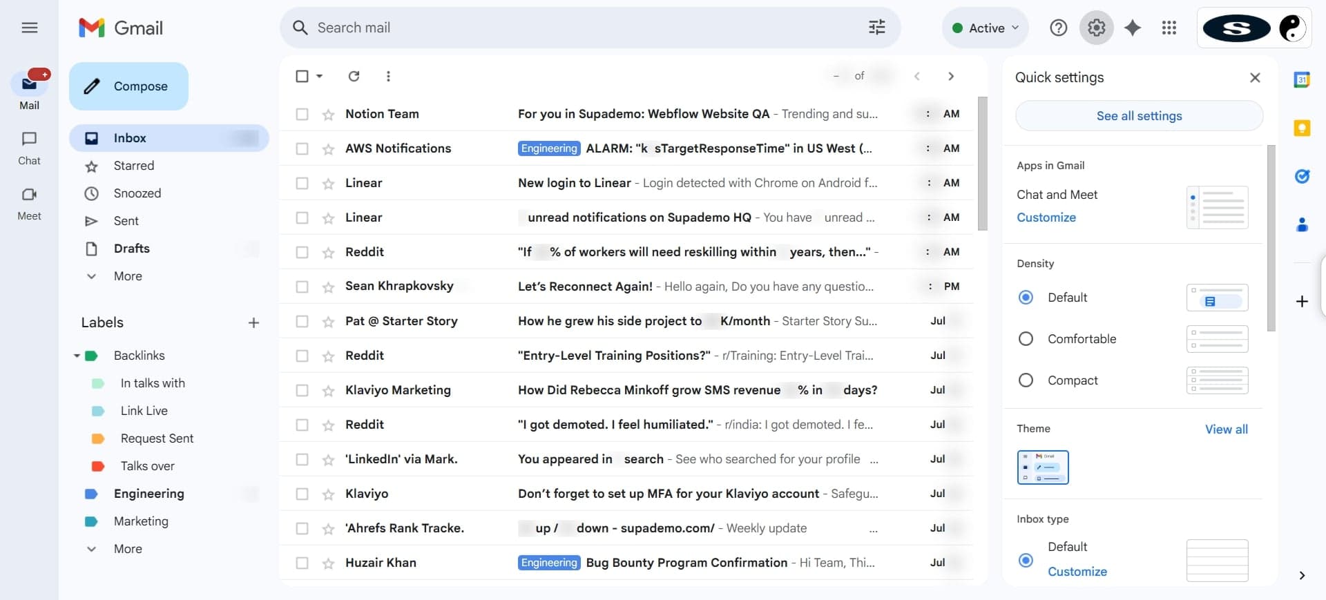Open the Active status dropdown
Viewport: 1326px width, 600px height.
pyautogui.click(x=985, y=28)
